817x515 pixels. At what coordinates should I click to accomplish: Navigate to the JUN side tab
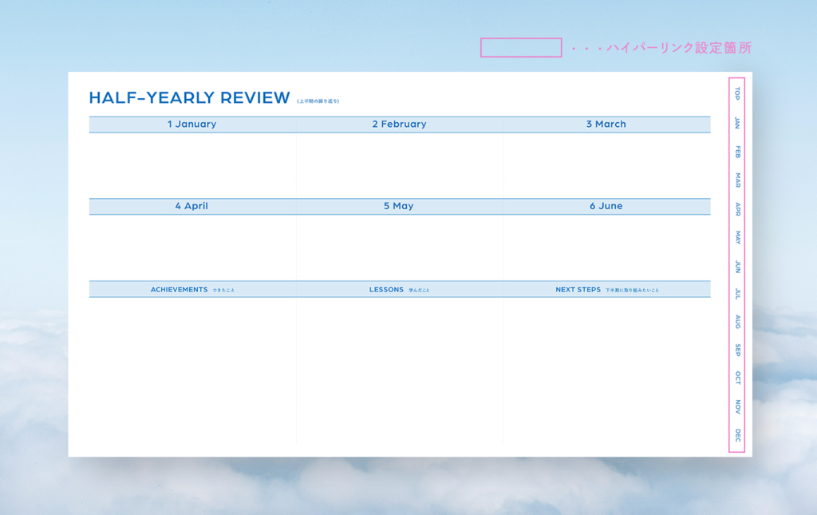pos(737,267)
